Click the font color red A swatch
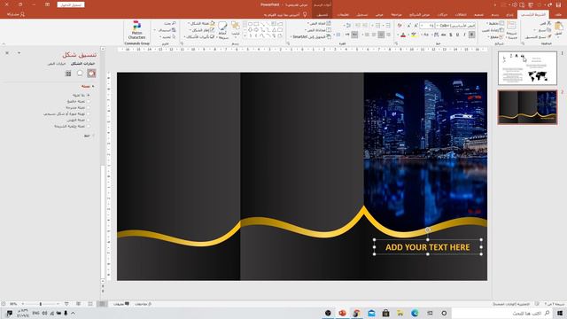This screenshot has width=567, height=319. pos(403,35)
